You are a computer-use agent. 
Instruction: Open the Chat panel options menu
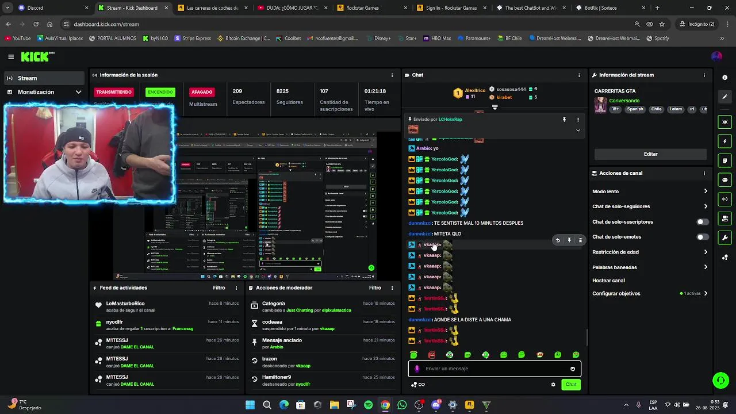[x=579, y=75]
